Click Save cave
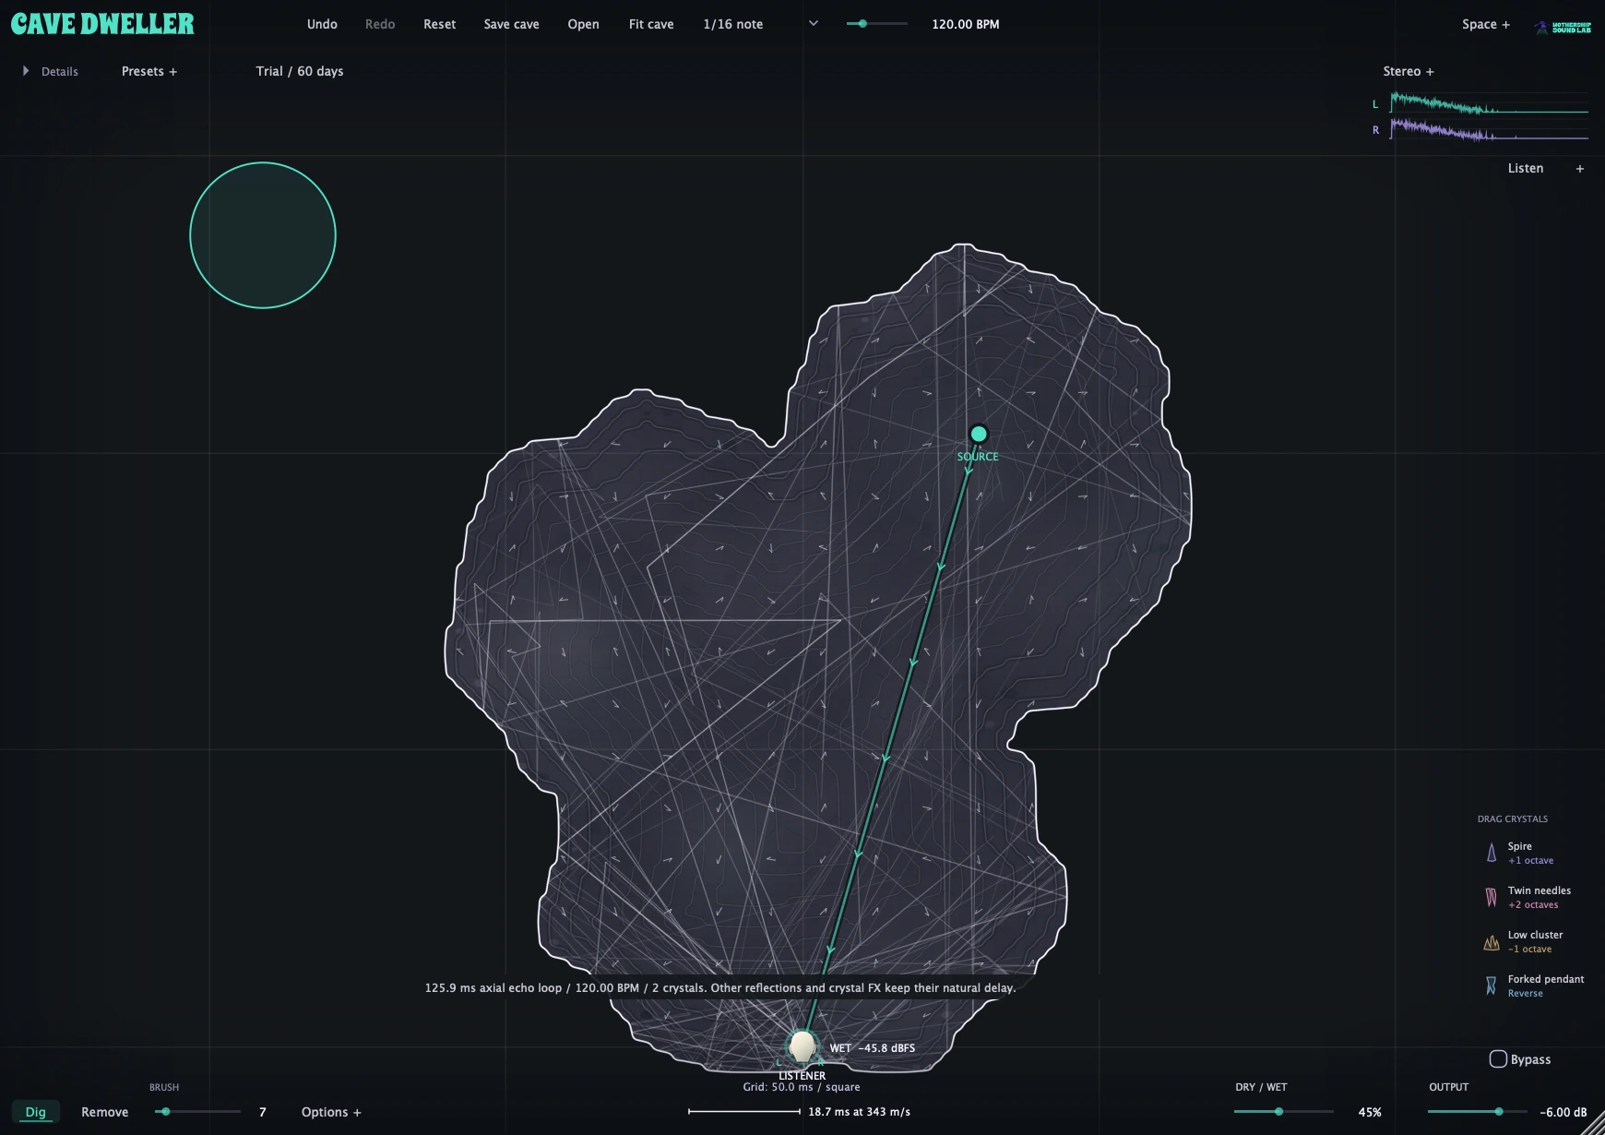Screen dimensions: 1605x1135 click(x=511, y=24)
